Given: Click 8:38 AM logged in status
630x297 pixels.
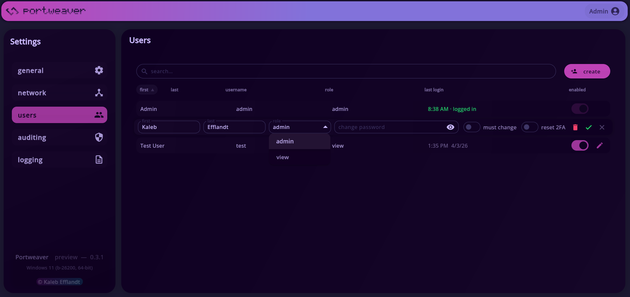Looking at the screenshot, I should coord(452,109).
